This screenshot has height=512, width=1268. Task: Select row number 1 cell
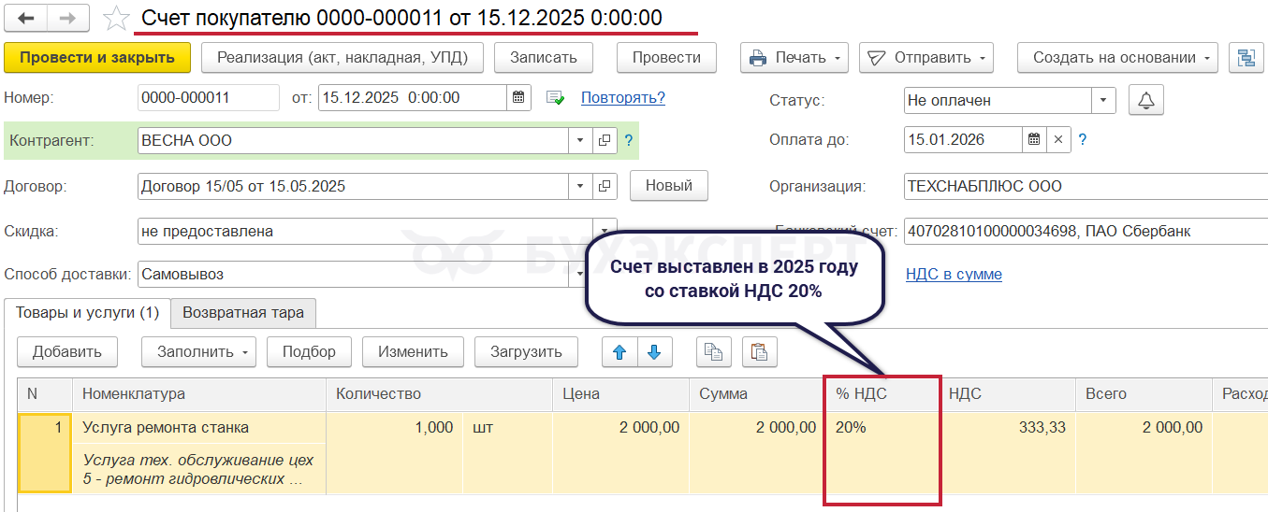(x=45, y=453)
